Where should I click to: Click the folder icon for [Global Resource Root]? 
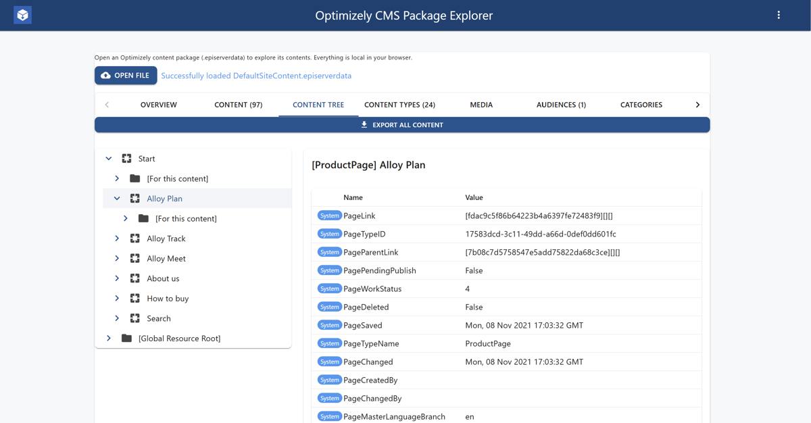pyautogui.click(x=126, y=338)
